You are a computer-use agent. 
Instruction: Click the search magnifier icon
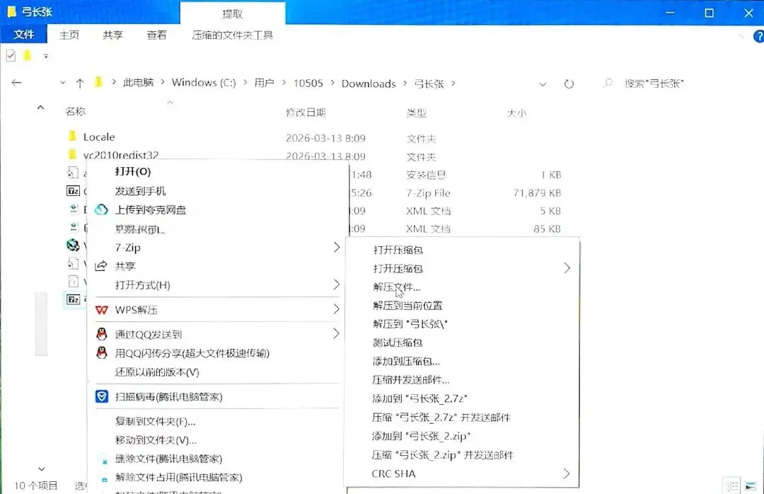click(608, 83)
